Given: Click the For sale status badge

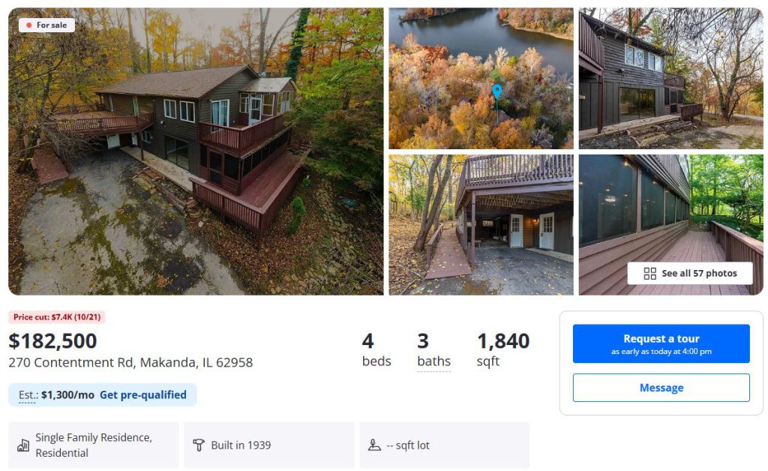Looking at the screenshot, I should 46,25.
